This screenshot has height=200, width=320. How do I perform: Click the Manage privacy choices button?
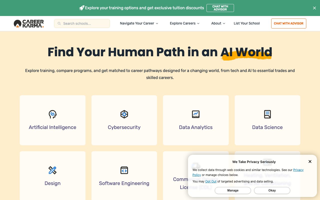coord(233,190)
